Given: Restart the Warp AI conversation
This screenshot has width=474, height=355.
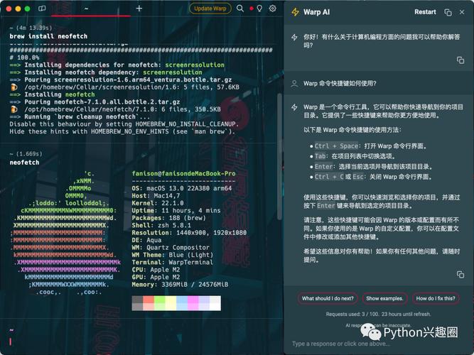Looking at the screenshot, I should (x=425, y=12).
